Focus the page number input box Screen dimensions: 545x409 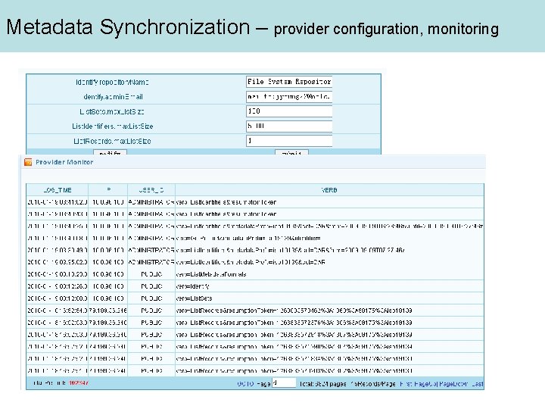[284, 383]
